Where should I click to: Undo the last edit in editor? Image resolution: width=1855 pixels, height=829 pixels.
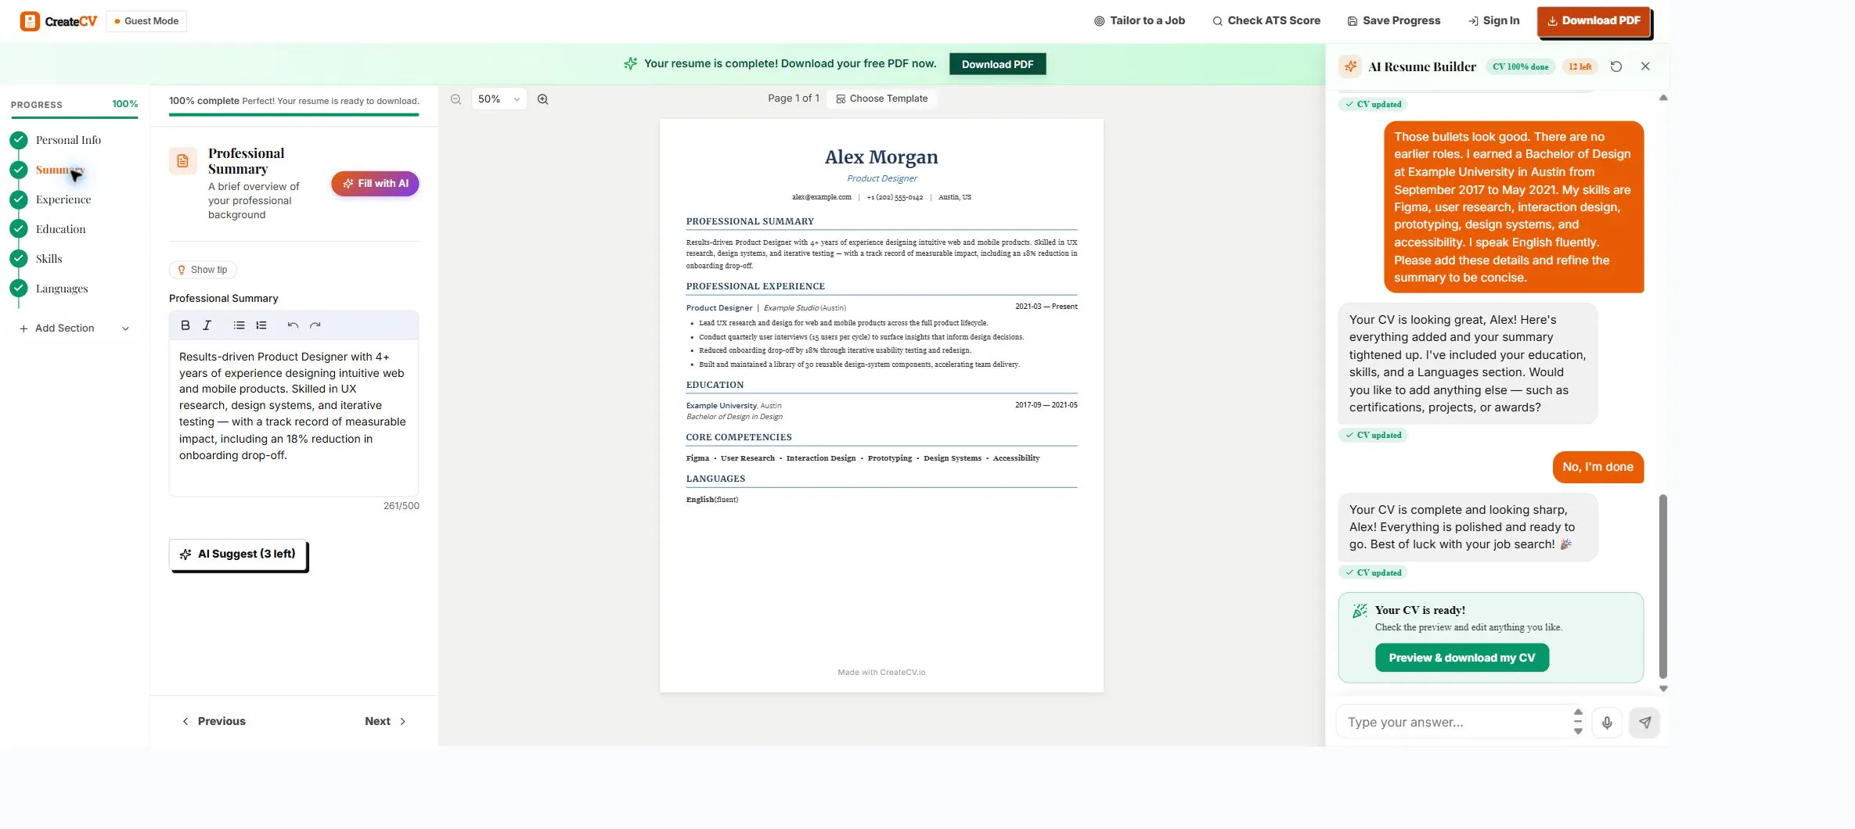coord(293,325)
